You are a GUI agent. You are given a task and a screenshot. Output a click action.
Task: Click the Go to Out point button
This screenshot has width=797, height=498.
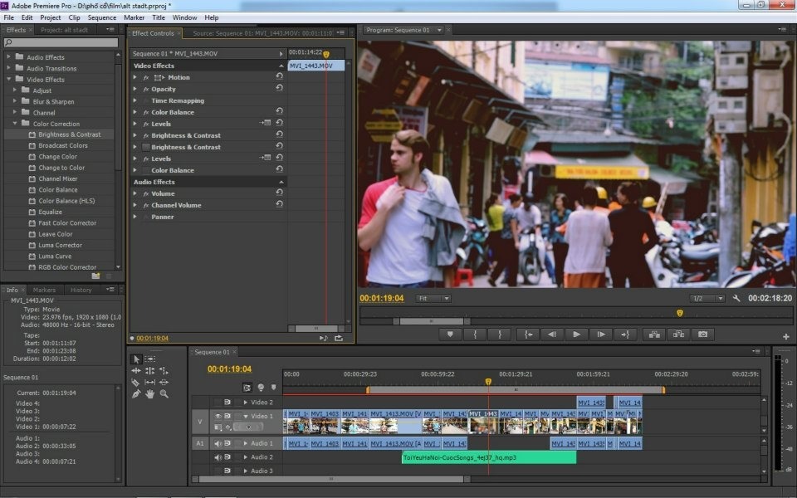[x=625, y=334]
